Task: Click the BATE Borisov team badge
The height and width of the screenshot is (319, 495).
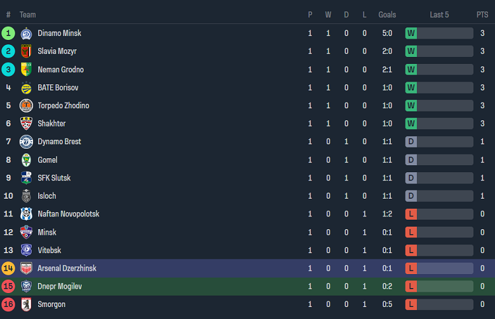Action: [26, 87]
